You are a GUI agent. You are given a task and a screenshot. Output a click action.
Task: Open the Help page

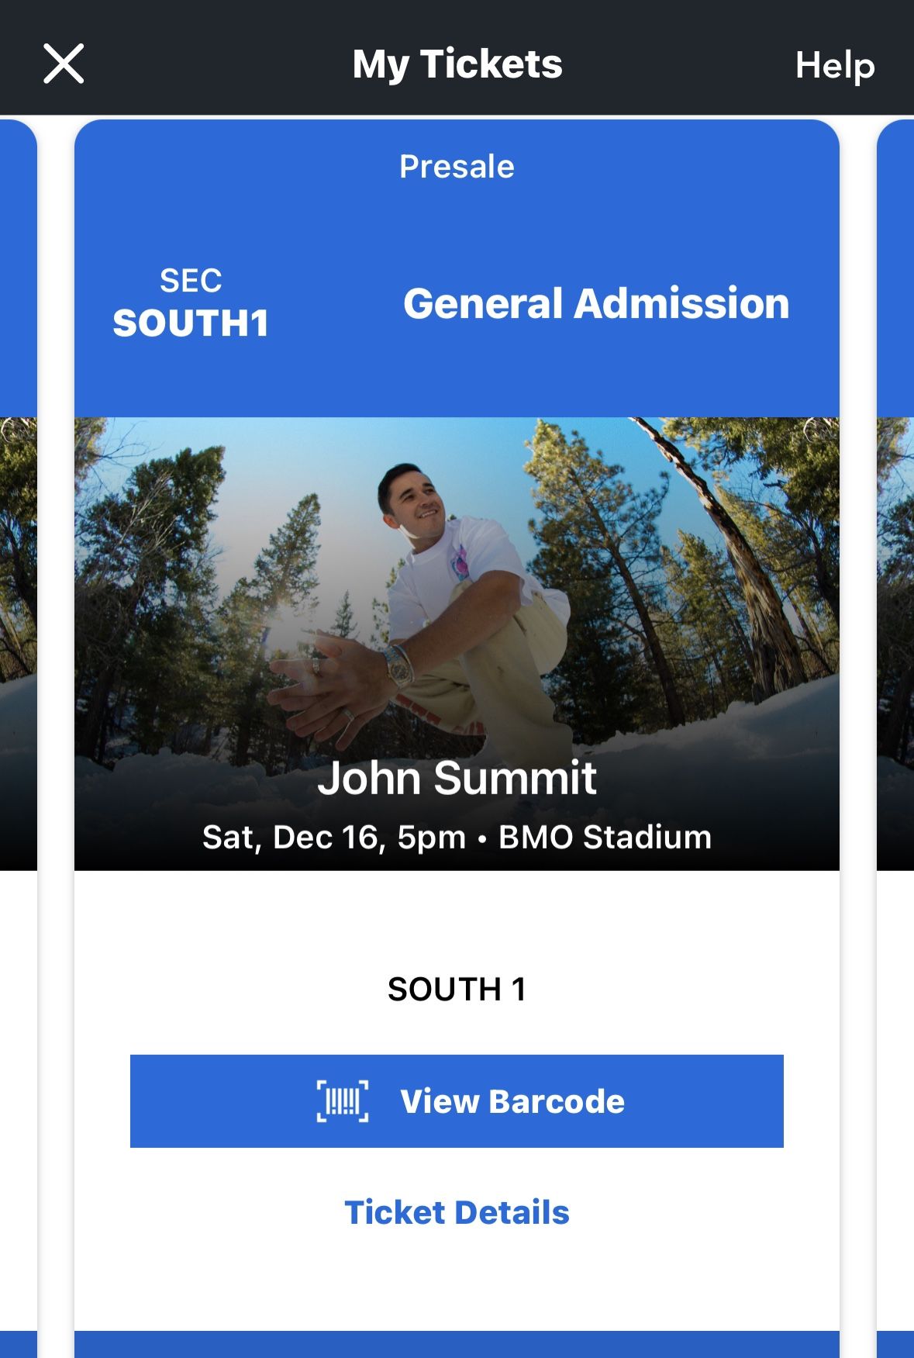point(834,66)
